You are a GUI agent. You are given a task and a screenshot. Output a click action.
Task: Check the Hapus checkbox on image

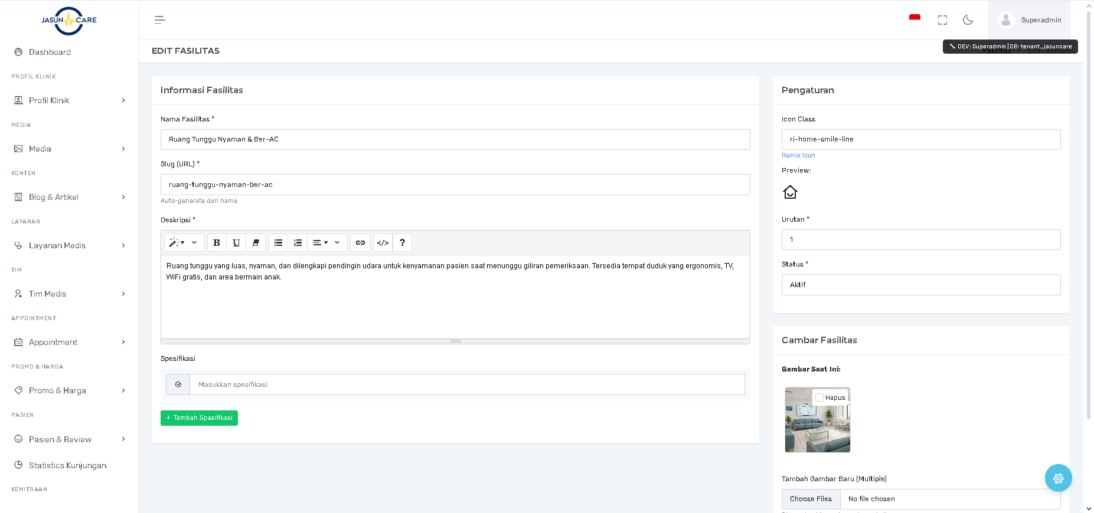pyautogui.click(x=819, y=397)
